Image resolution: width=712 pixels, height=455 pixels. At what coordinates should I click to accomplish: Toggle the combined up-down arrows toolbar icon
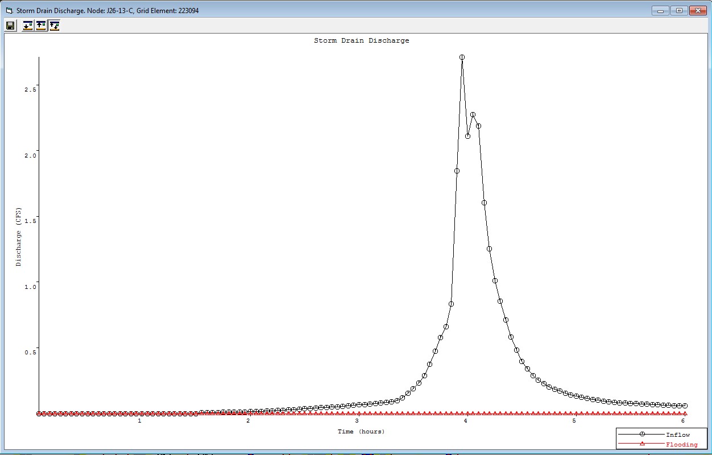pyautogui.click(x=54, y=26)
